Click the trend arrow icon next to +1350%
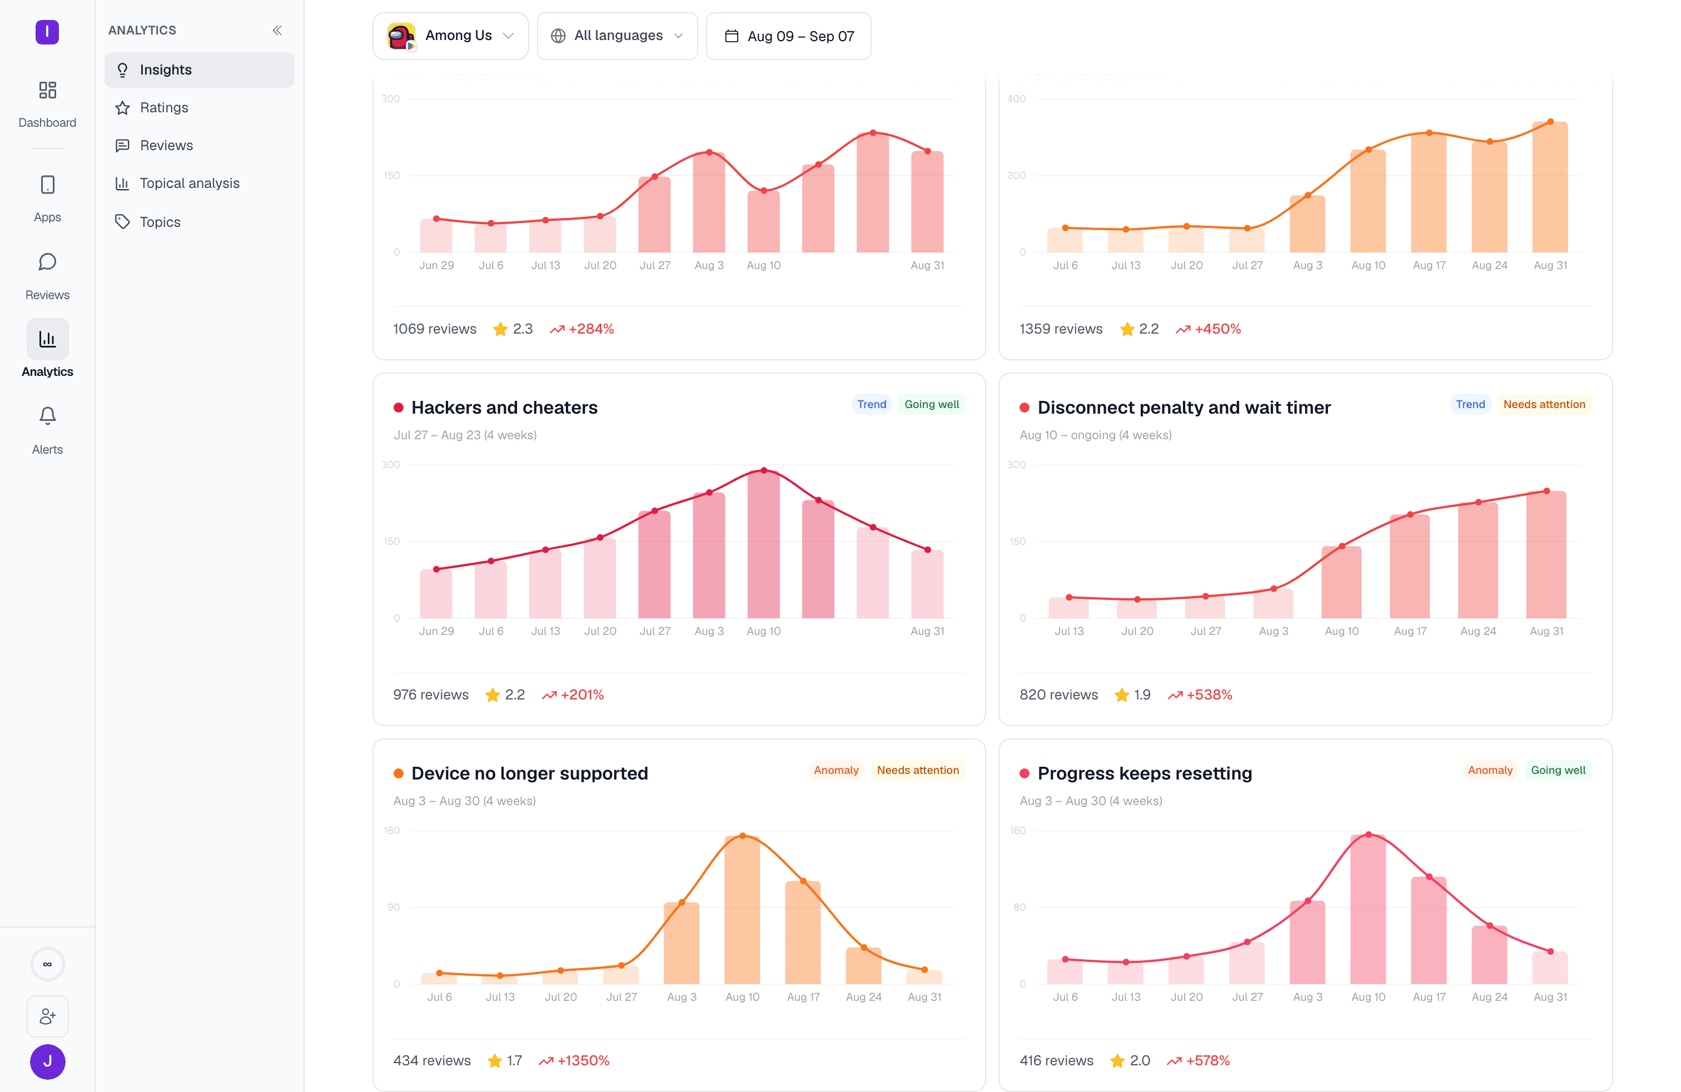 click(546, 1061)
